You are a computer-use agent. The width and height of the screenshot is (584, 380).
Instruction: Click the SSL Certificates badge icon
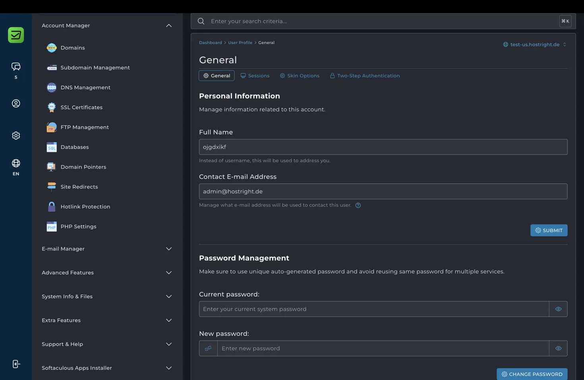(52, 107)
